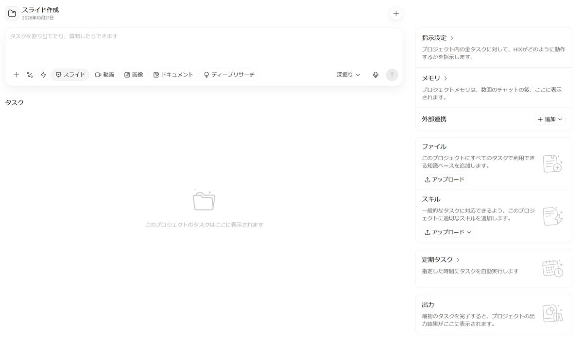
Task: Click the project folder icon beside スライド作成
Action: 12,13
